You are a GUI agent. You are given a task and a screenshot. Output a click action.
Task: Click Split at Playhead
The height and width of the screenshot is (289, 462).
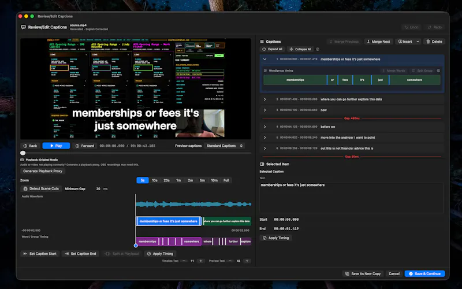click(122, 254)
